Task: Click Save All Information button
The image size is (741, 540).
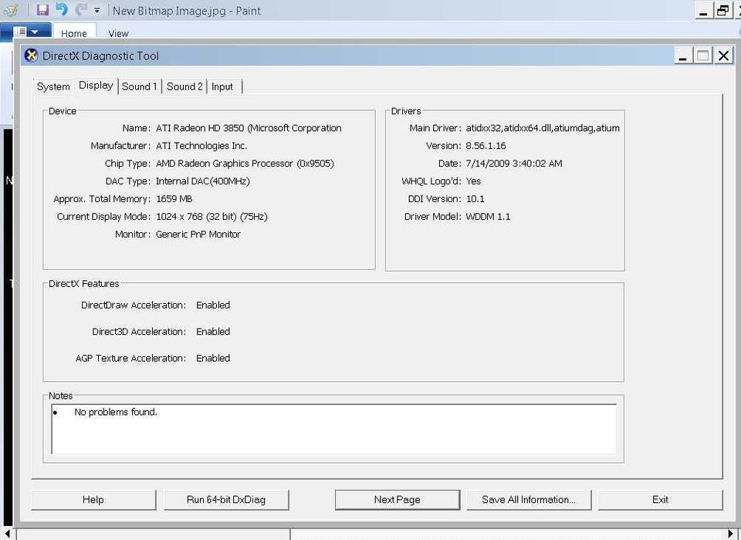Action: tap(528, 500)
